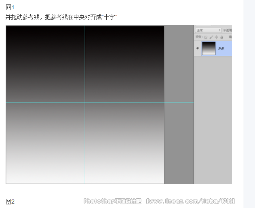
Task: Toggle lock image pixels brush icon
Action: point(211,37)
